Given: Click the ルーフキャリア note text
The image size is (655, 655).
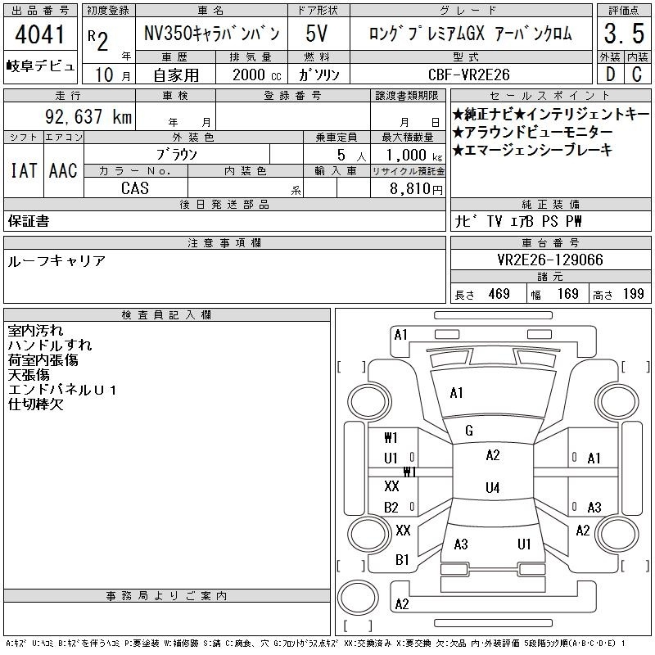Looking at the screenshot, I should click(x=56, y=260).
